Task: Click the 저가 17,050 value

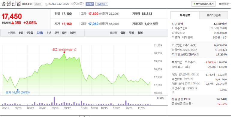Action: [93, 24]
